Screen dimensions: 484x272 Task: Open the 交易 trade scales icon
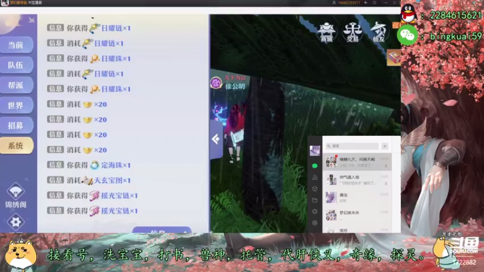click(353, 32)
